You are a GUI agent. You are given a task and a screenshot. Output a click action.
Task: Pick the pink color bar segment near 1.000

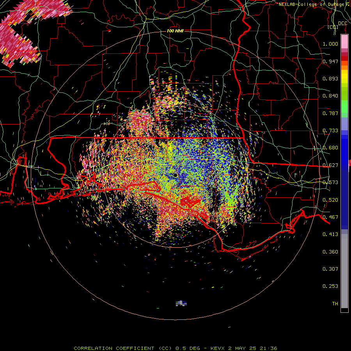[x=344, y=42]
